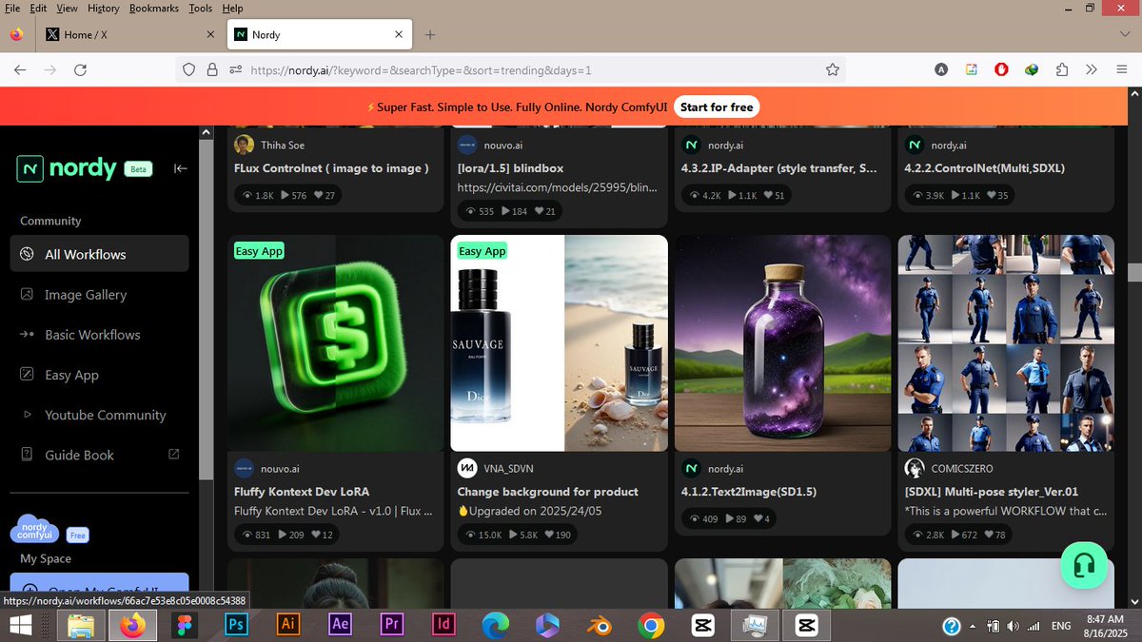Open a new browser tab
1142x642 pixels.
pyautogui.click(x=430, y=34)
